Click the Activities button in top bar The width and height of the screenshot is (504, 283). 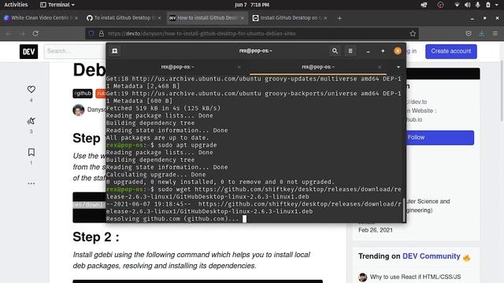tap(16, 5)
